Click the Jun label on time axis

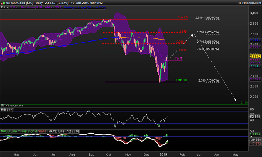coord(35,155)
